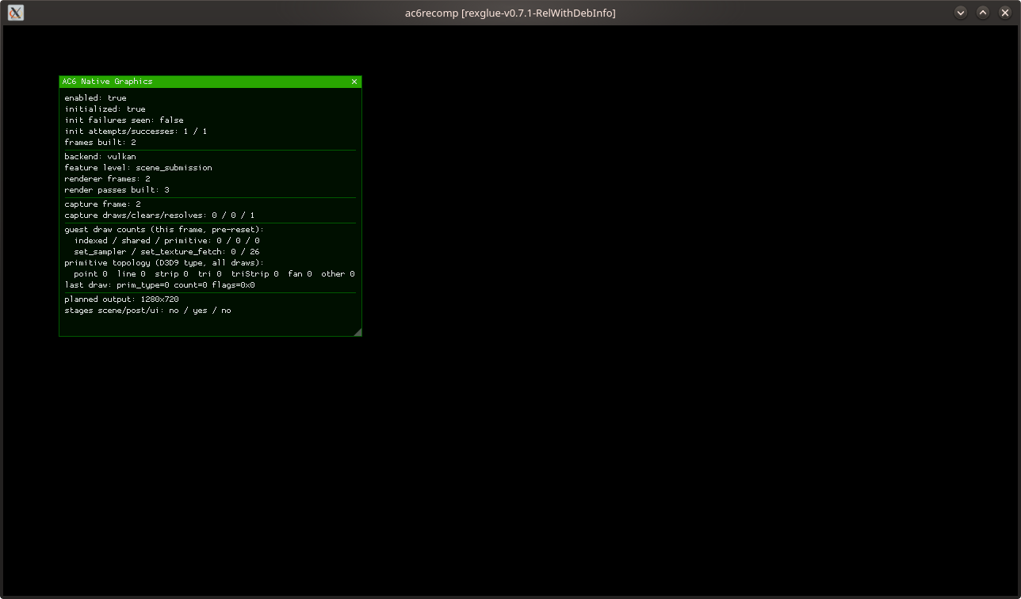
Task: Select the 'initialized: true' line
Action: coord(105,109)
